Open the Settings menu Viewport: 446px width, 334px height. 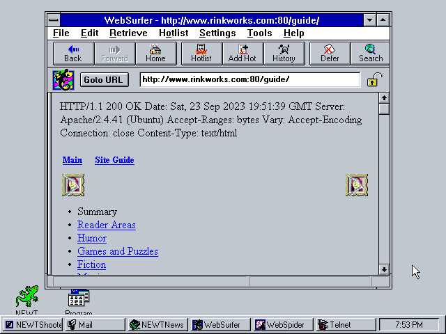pos(217,33)
